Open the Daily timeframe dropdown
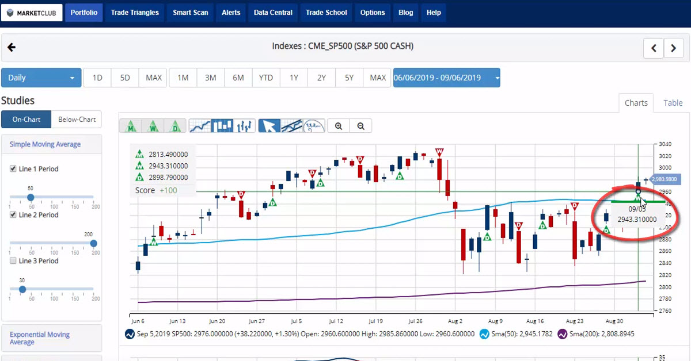 (40, 77)
